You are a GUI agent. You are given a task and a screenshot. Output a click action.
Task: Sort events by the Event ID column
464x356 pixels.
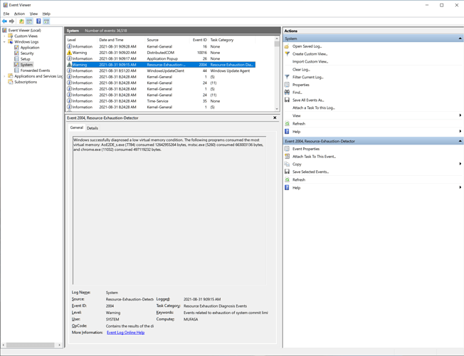[x=199, y=40]
